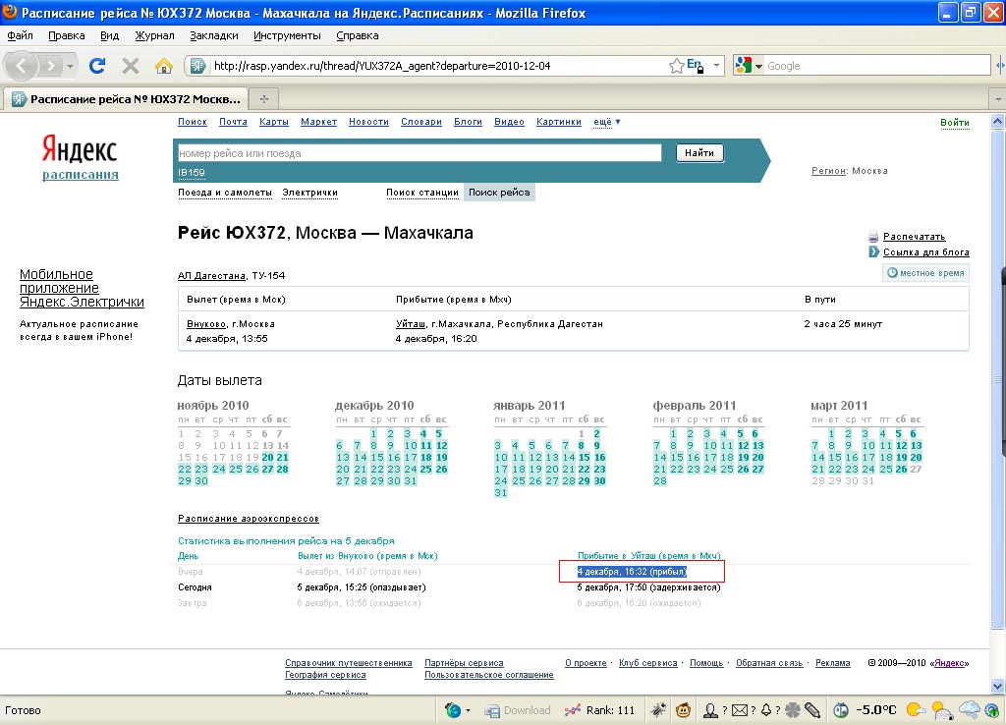Open the back/forward history dropdown arrow
Image resolution: width=1006 pixels, height=725 pixels.
[x=70, y=66]
